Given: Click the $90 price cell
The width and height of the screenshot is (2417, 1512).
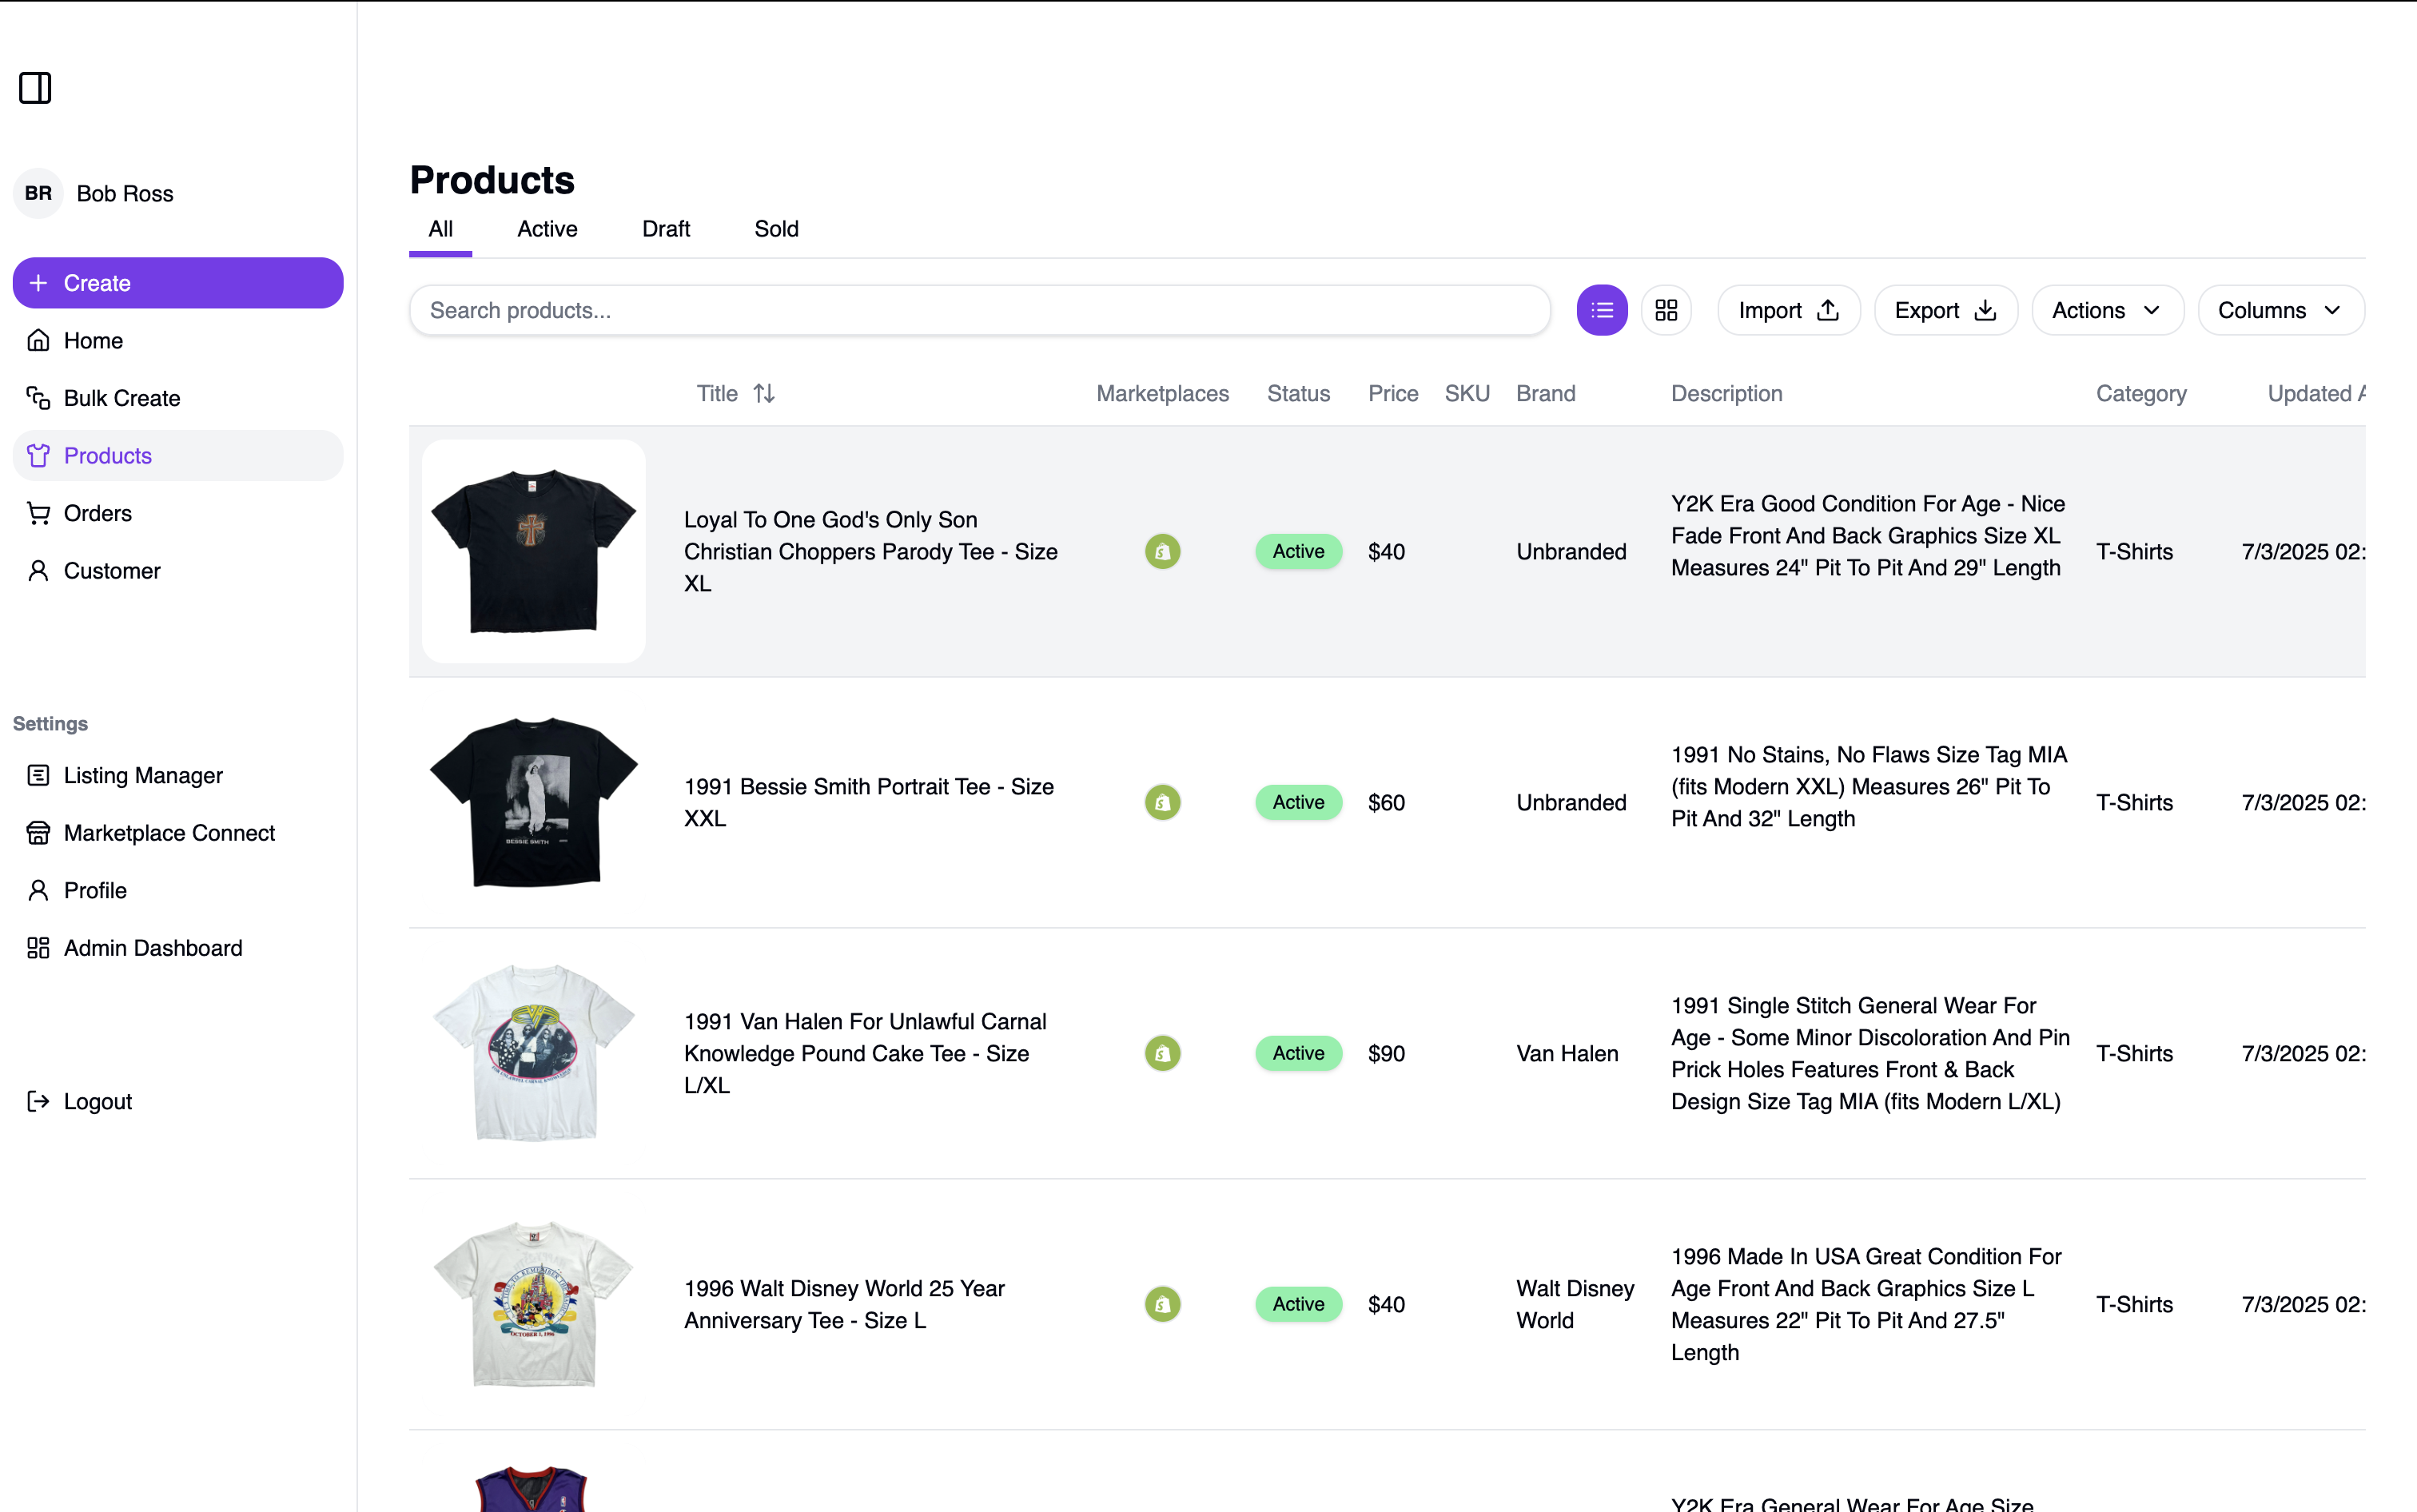Looking at the screenshot, I should [x=1386, y=1053].
